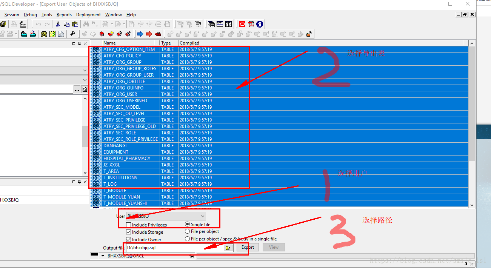Select the DANGANGL table row
The image size is (491, 268).
click(x=279, y=146)
